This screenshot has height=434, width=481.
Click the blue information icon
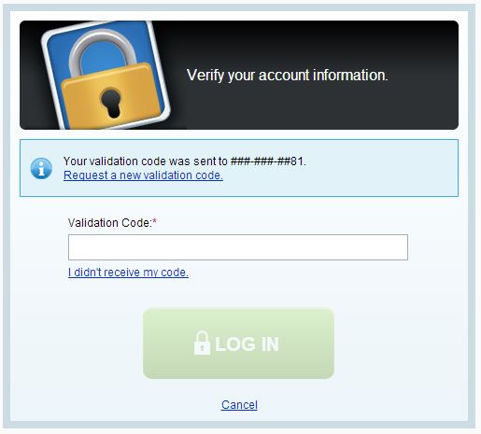41,168
